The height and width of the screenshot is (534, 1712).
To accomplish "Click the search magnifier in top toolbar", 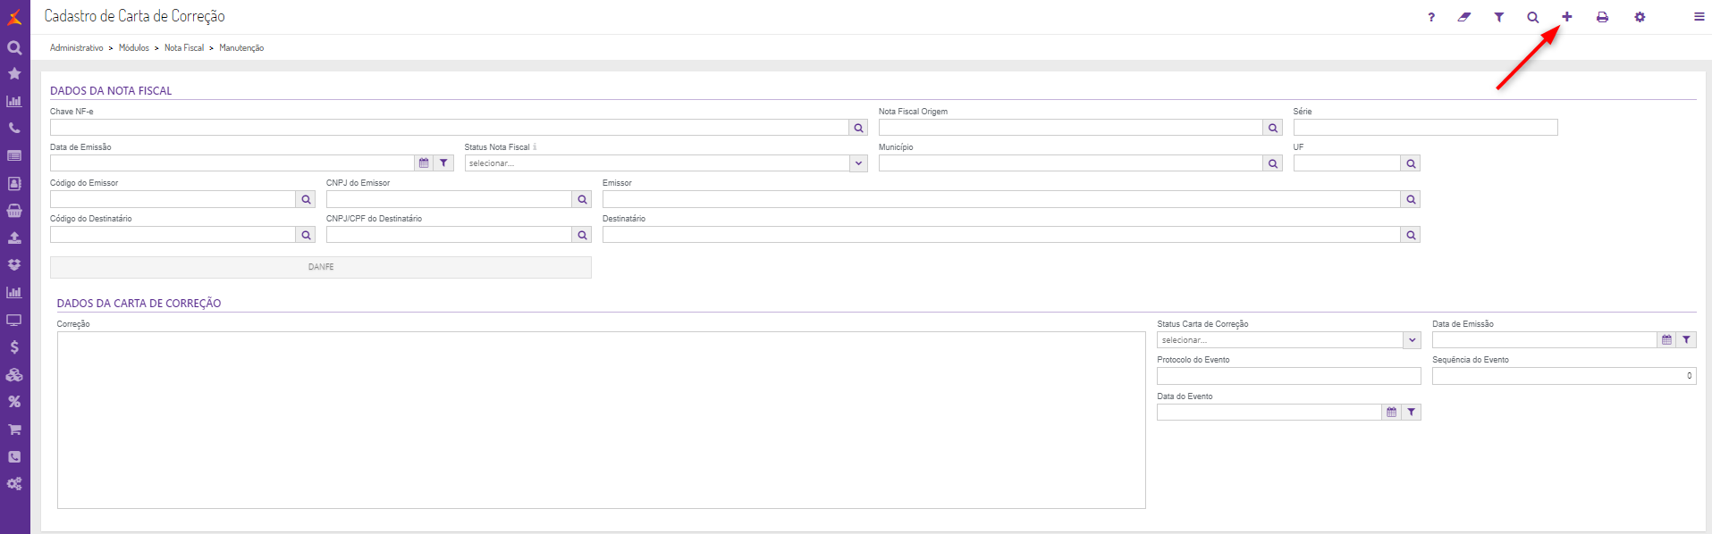I will pos(1533,17).
